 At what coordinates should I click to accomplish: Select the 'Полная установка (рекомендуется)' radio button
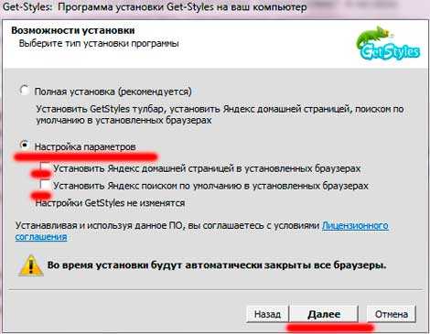[25, 91]
